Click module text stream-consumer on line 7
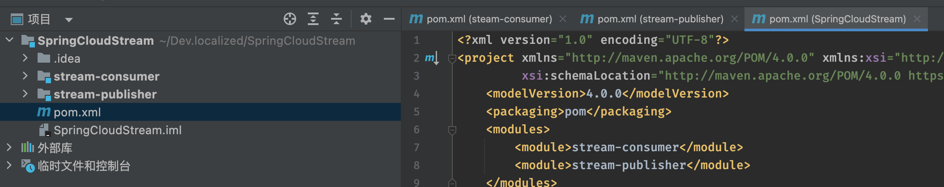 [x=625, y=147]
